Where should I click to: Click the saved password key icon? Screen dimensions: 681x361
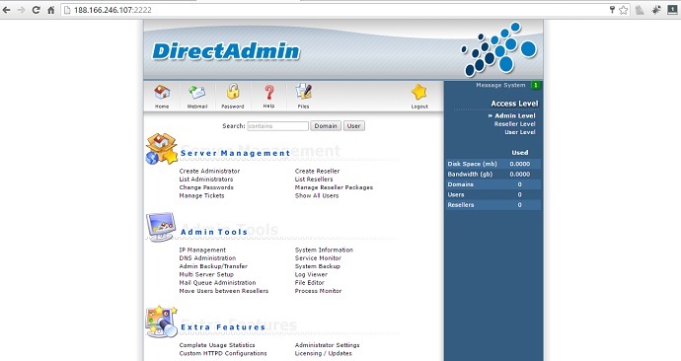(x=612, y=10)
